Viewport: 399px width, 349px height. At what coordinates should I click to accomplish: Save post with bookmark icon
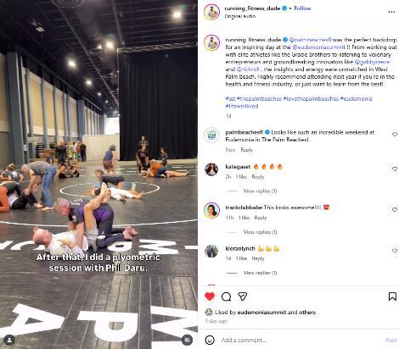click(x=392, y=296)
